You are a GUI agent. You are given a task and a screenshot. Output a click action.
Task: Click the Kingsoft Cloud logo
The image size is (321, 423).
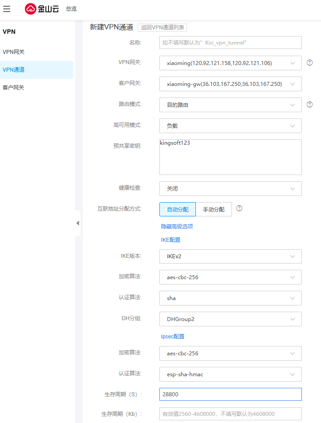click(x=42, y=9)
